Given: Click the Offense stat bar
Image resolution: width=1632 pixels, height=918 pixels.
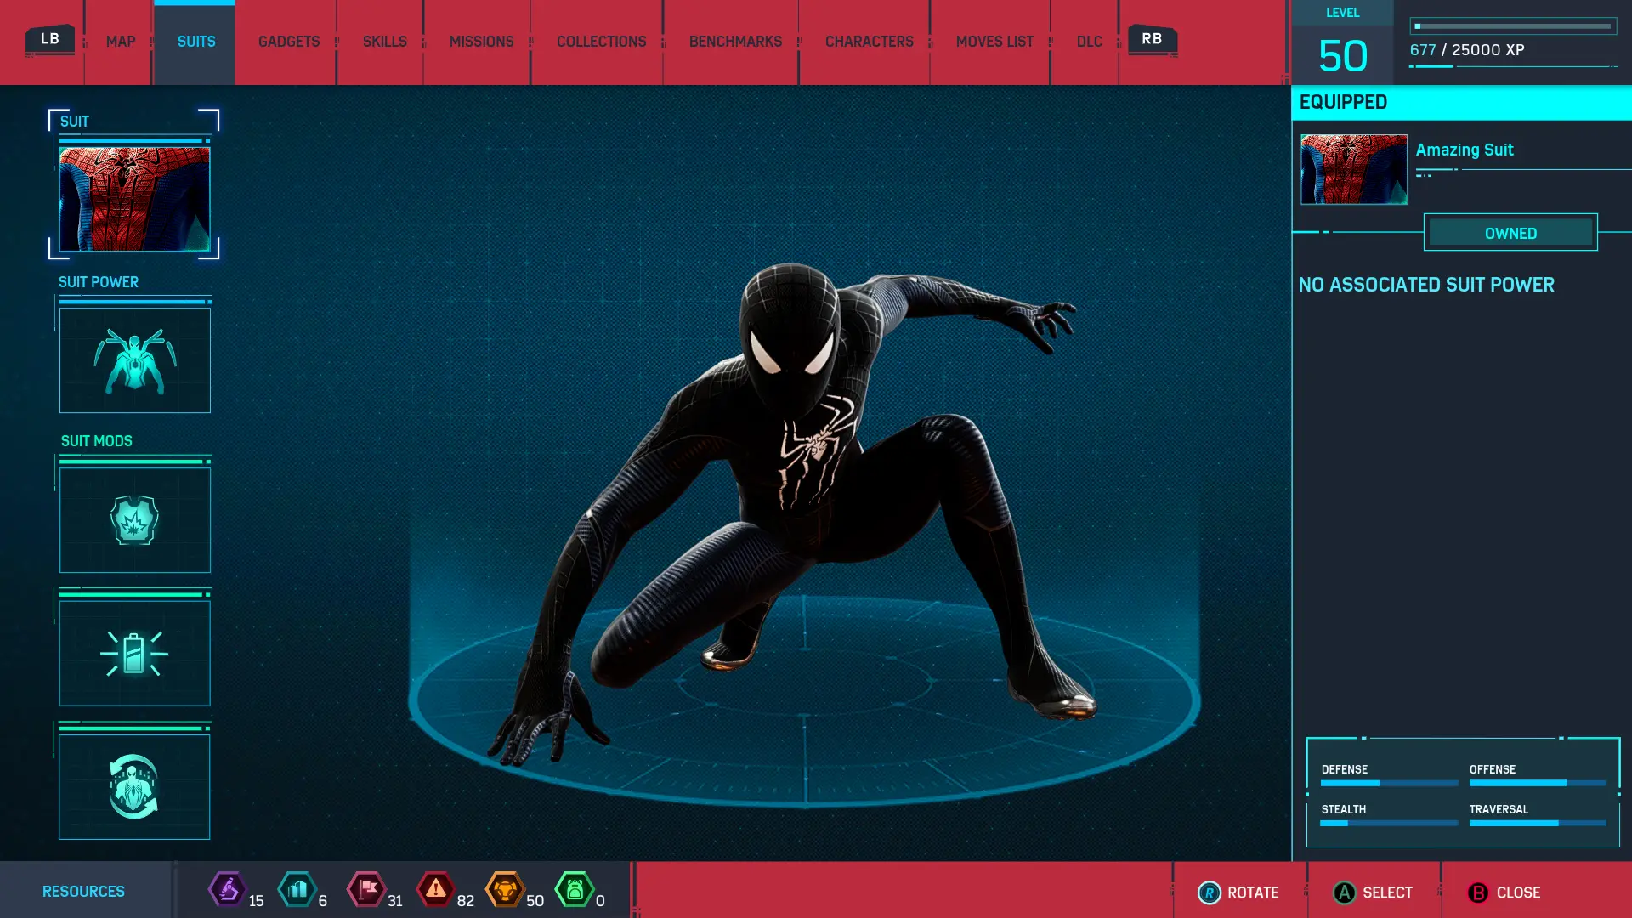Looking at the screenshot, I should pos(1538,783).
